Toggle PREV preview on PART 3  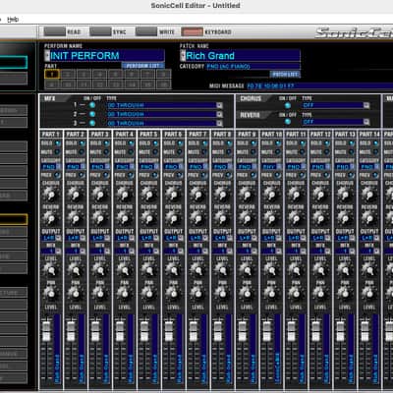click(x=107, y=175)
